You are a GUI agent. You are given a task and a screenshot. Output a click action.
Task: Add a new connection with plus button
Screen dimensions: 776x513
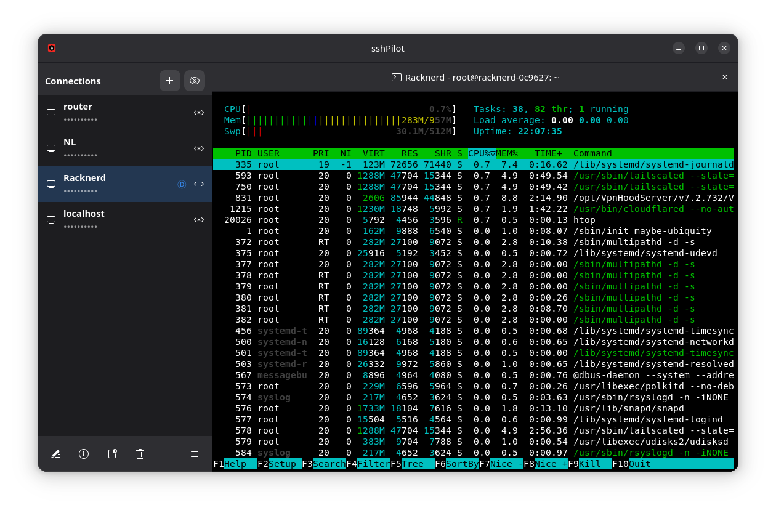[170, 81]
